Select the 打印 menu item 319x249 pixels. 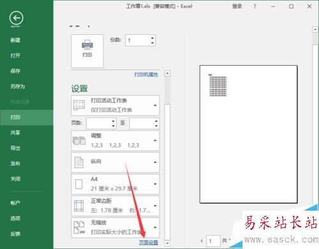tap(27, 117)
